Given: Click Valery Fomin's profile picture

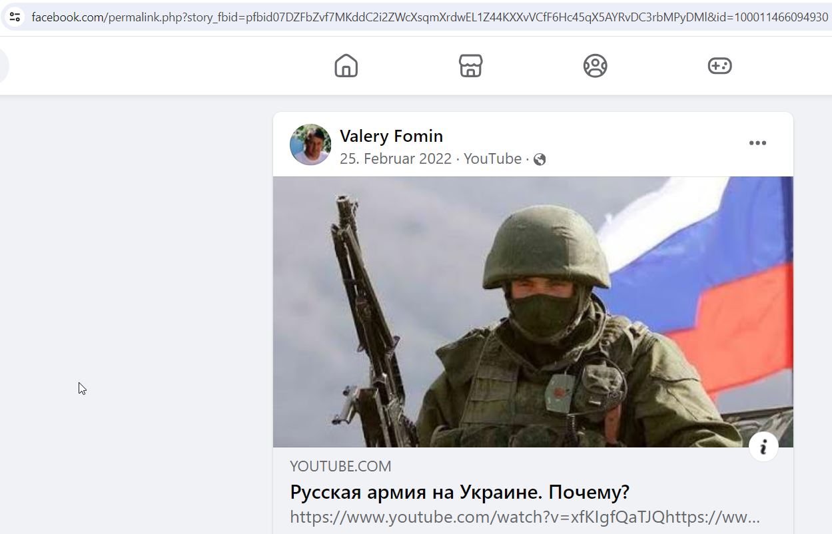Looking at the screenshot, I should pos(310,144).
